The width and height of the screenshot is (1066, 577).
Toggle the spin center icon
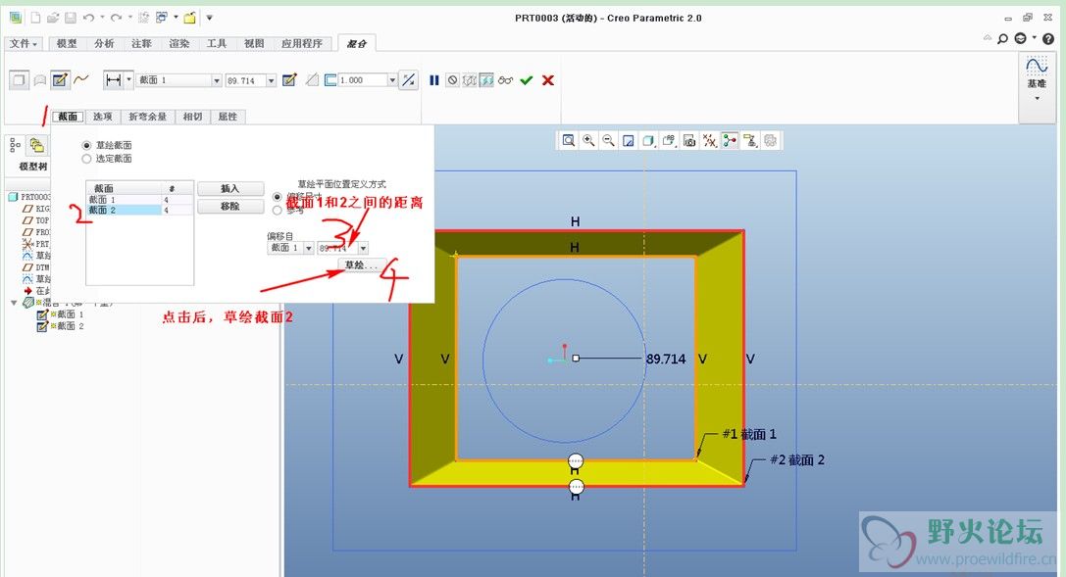pyautogui.click(x=731, y=140)
